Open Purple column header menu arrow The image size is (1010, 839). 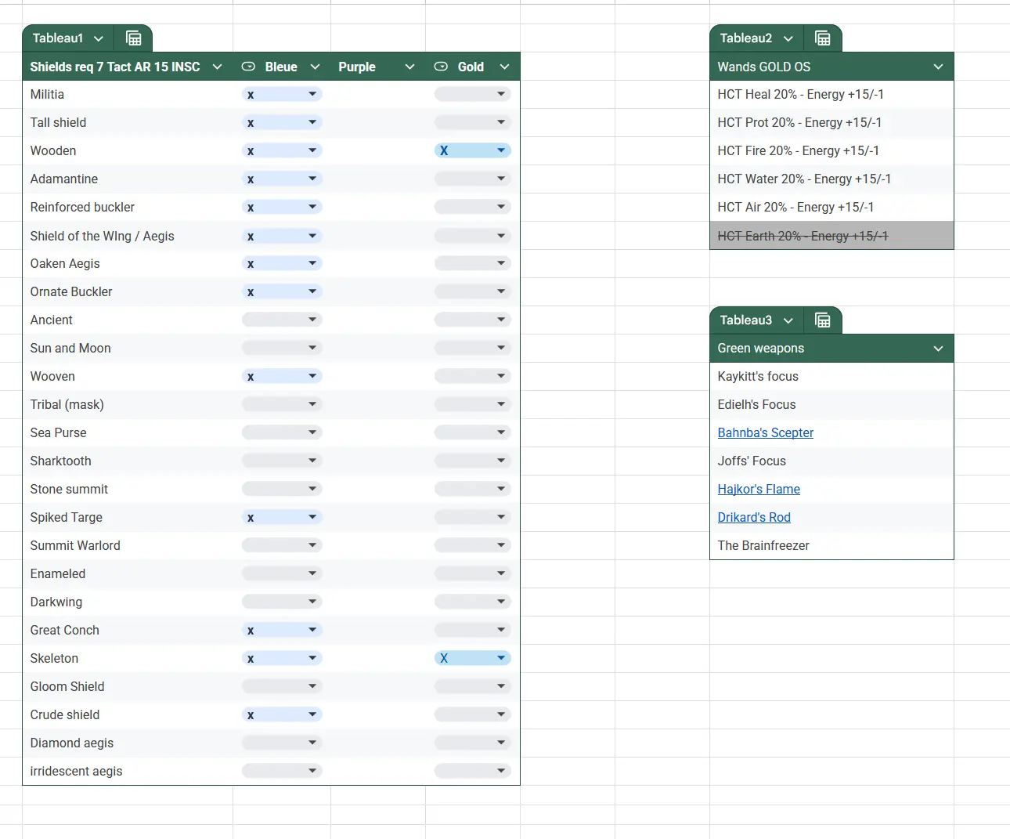409,67
